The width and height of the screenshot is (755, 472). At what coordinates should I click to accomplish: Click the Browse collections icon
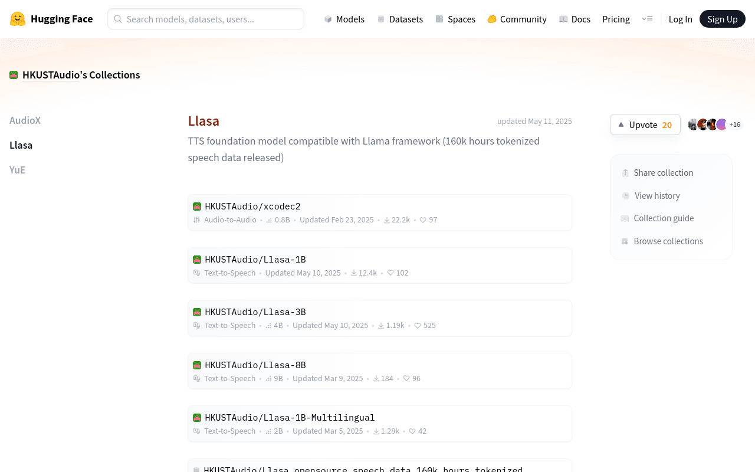(x=625, y=241)
